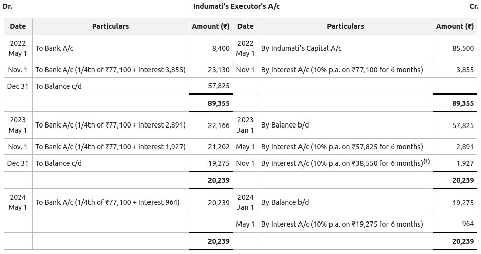
Task: Click the To Bank A/c entry with Interest 1,927
Action: (110, 147)
